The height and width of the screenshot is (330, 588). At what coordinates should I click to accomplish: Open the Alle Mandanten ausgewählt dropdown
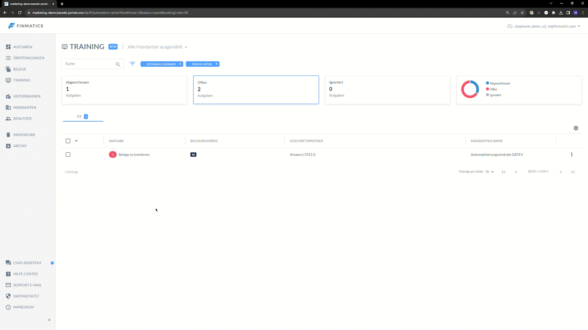coord(157,47)
